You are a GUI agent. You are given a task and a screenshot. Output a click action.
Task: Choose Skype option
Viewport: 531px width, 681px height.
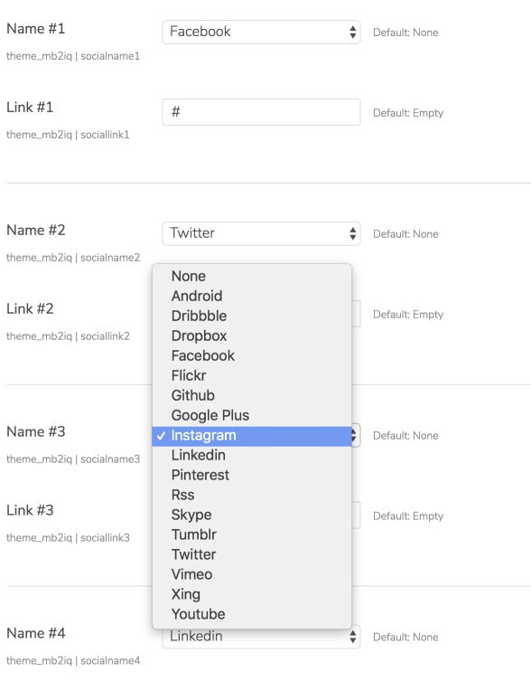(252, 515)
